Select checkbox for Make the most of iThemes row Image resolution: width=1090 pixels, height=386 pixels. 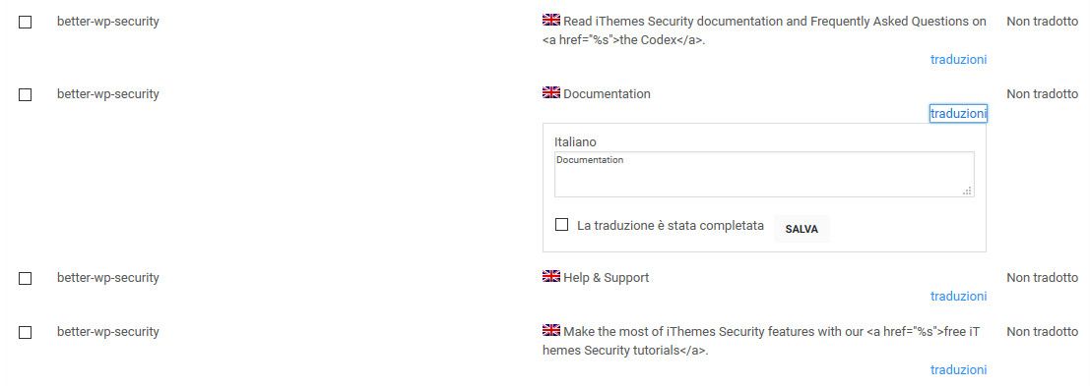pos(25,333)
